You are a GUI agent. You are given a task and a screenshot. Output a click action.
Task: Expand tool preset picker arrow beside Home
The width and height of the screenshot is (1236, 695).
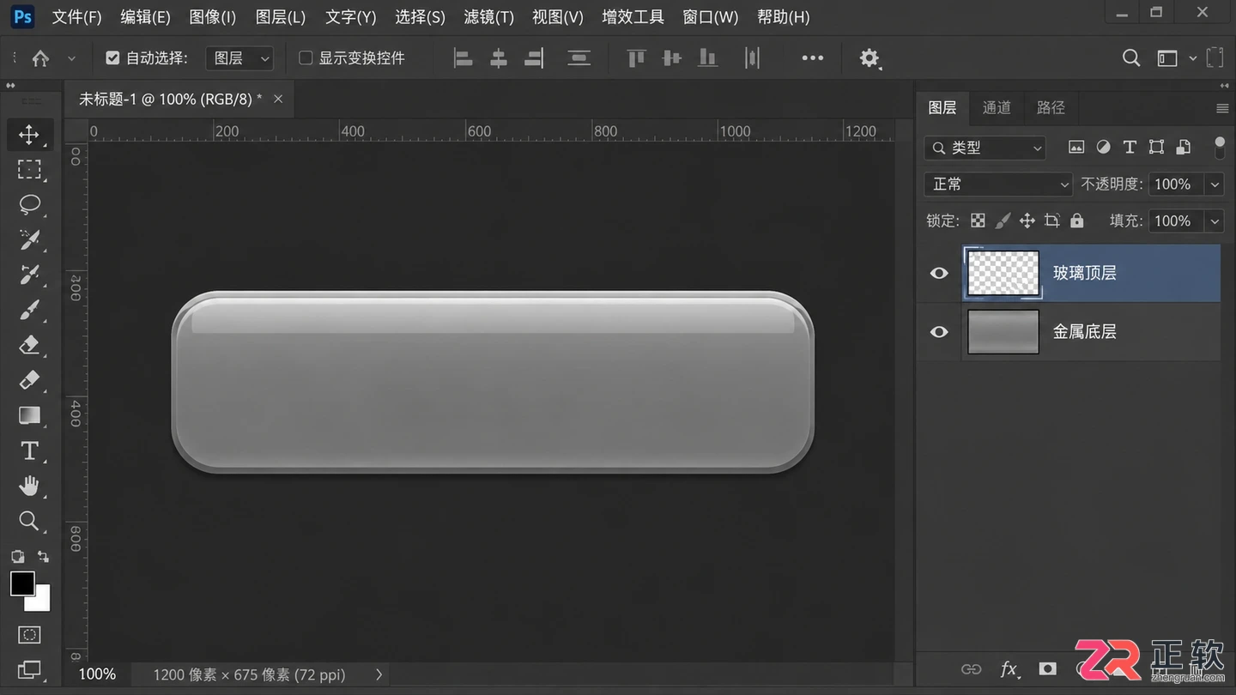click(x=71, y=58)
